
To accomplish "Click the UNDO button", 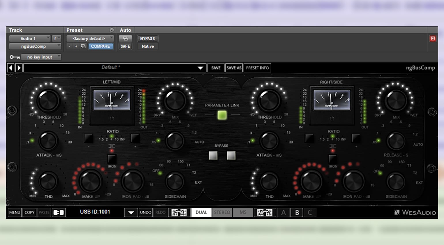I will (x=146, y=212).
